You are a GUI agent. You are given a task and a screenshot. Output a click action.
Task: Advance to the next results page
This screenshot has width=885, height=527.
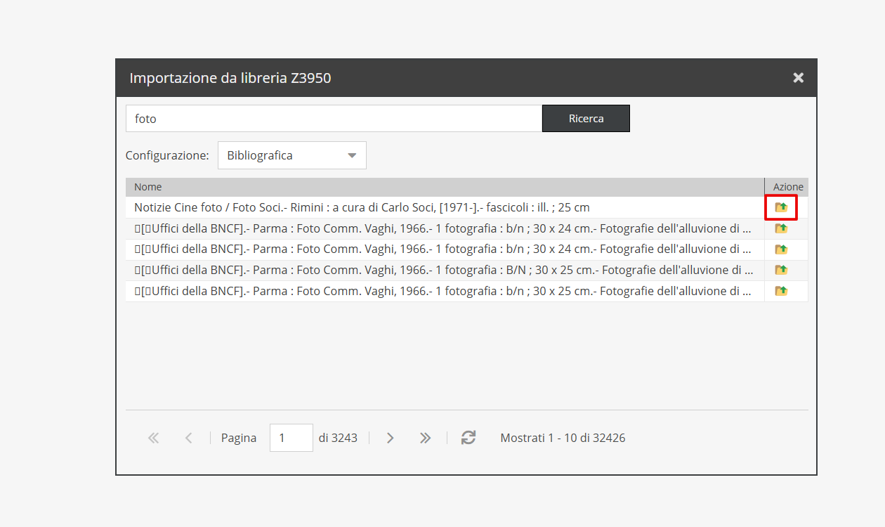(x=391, y=438)
